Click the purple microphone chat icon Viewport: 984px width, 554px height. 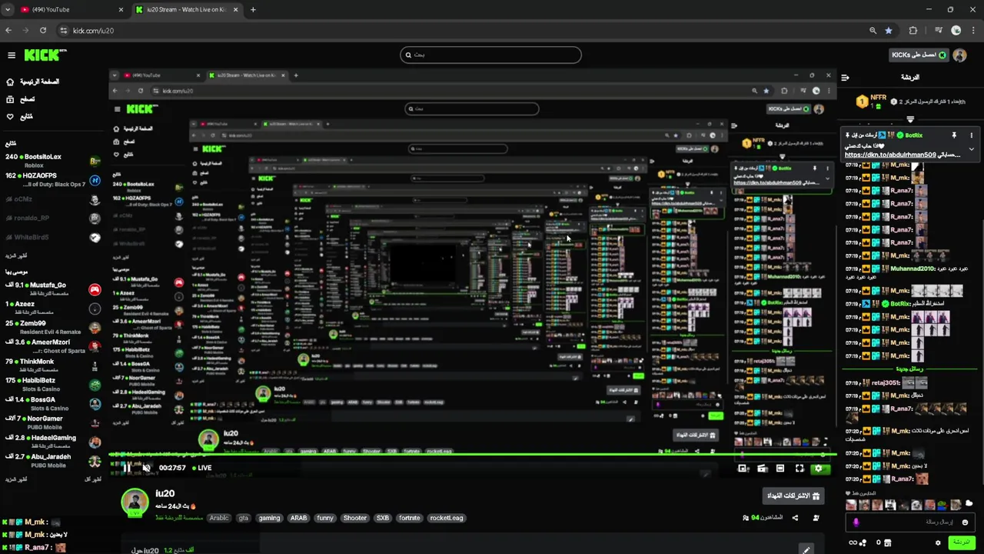[x=856, y=522]
